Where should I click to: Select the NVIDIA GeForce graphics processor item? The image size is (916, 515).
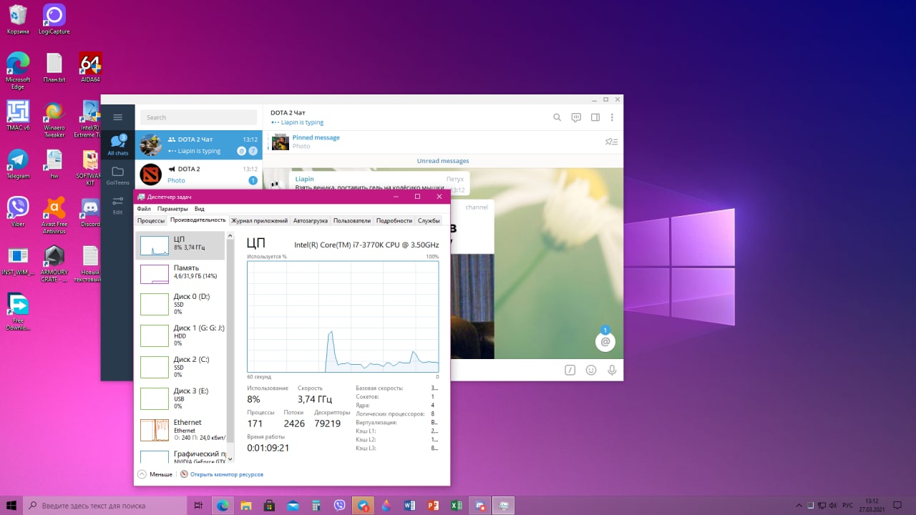tap(180, 457)
